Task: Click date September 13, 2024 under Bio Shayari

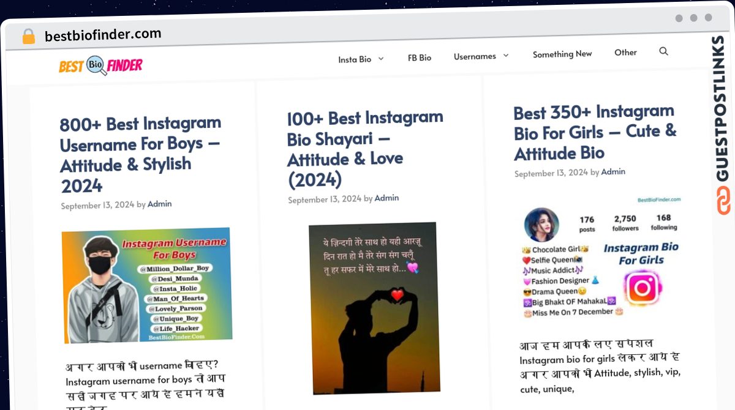Action: (x=325, y=199)
